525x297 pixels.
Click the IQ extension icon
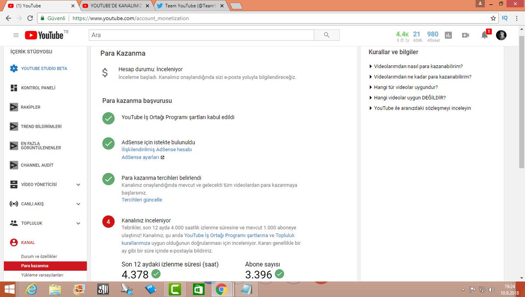click(505, 18)
